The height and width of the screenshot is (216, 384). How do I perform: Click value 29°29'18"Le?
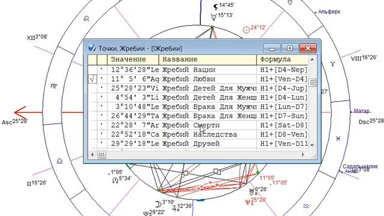pos(135,143)
